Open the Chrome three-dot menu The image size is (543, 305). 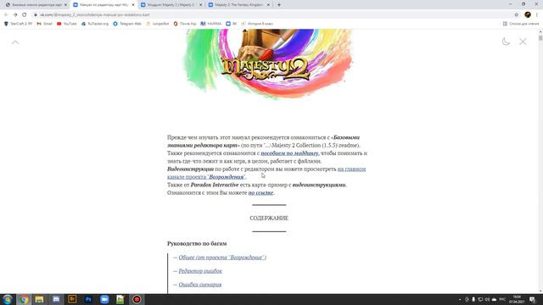click(537, 15)
